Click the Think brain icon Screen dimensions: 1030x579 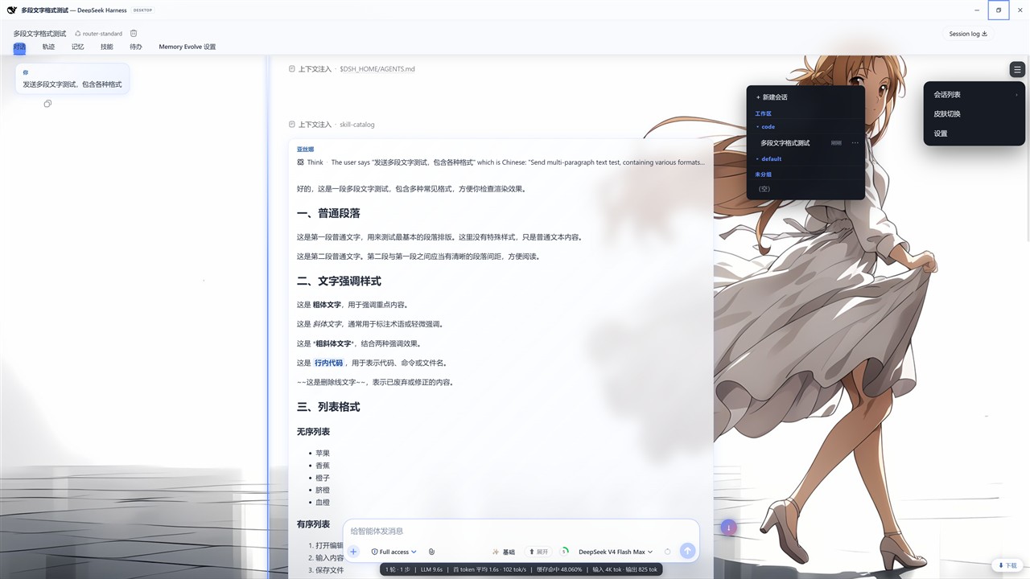pos(301,162)
